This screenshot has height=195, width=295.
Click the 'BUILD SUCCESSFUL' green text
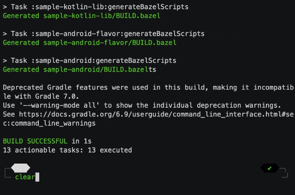(35, 141)
